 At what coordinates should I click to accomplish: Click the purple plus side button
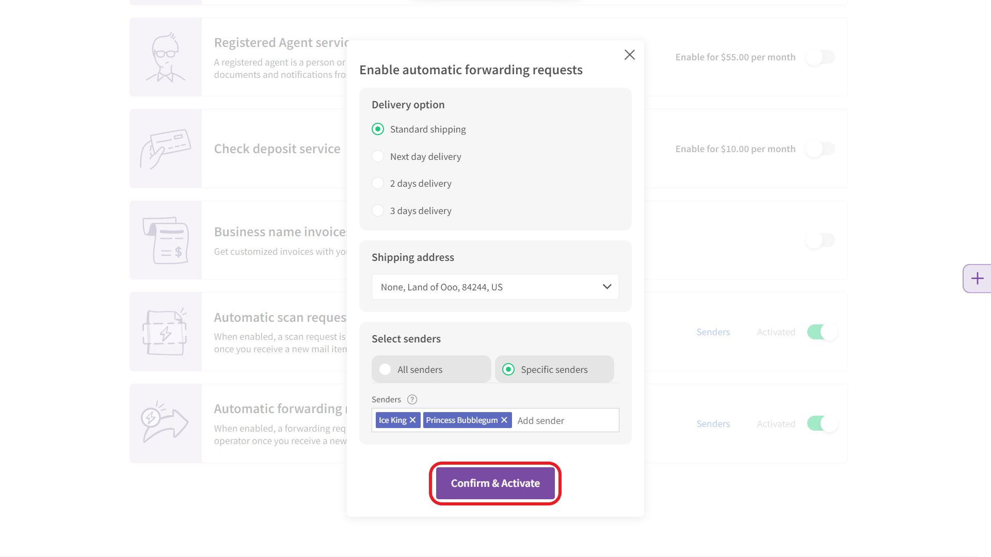977,278
